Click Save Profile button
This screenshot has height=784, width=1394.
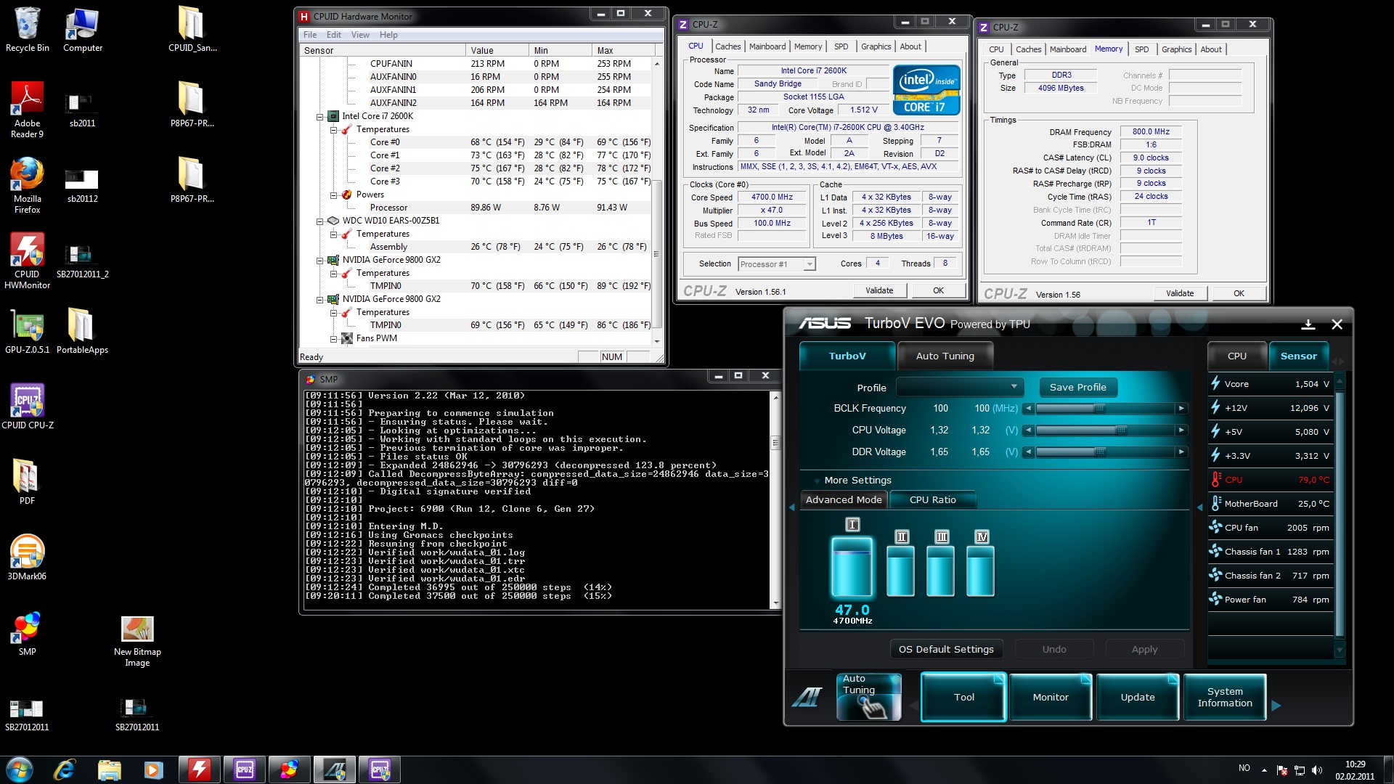(1077, 387)
